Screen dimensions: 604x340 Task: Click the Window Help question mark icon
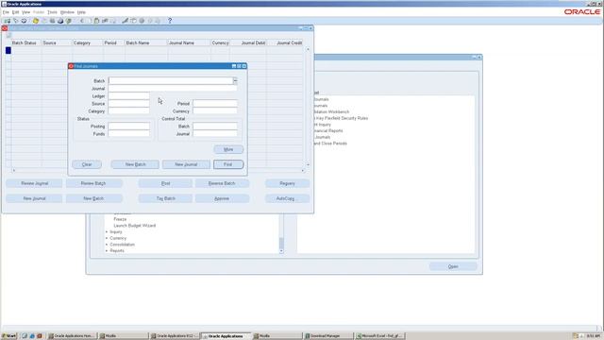coord(170,21)
